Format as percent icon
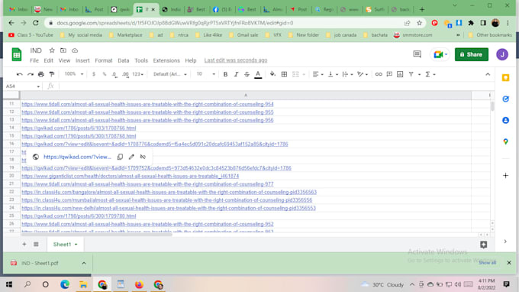Image resolution: width=519 pixels, height=292 pixels. [105, 74]
